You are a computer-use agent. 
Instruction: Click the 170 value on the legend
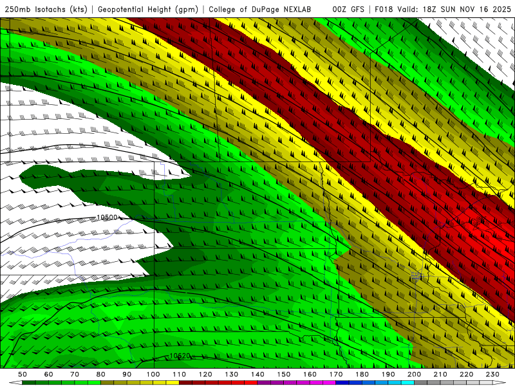click(x=335, y=374)
